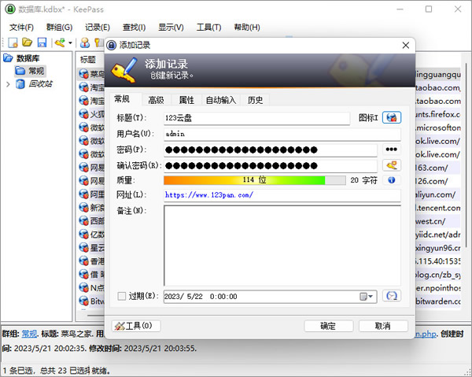The height and width of the screenshot is (377, 472).
Task: Click the New database toolbar icon
Action: coord(13,43)
